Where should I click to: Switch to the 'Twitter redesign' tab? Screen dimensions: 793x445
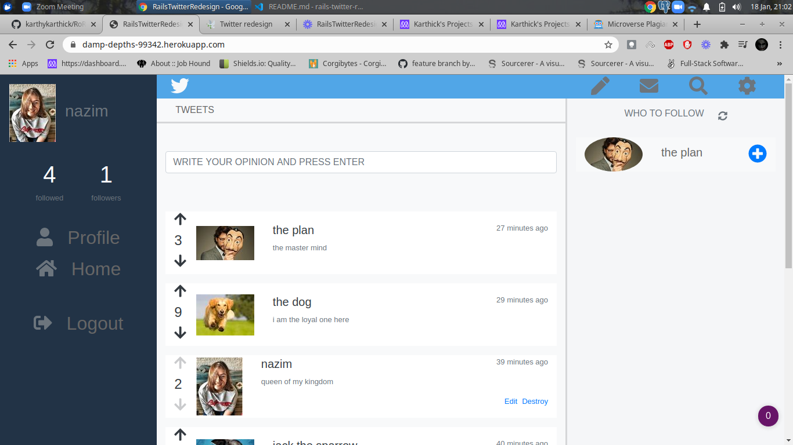tap(247, 24)
